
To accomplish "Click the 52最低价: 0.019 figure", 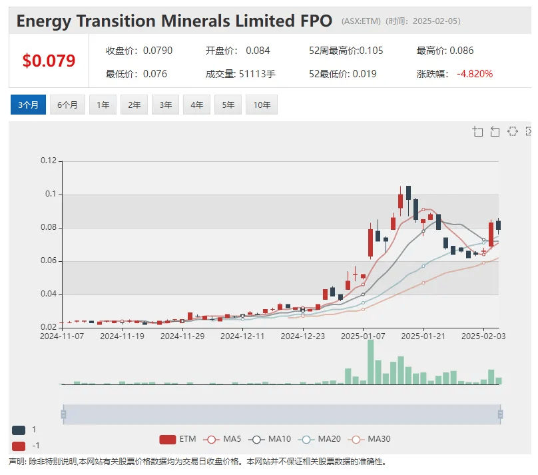I will click(x=343, y=74).
